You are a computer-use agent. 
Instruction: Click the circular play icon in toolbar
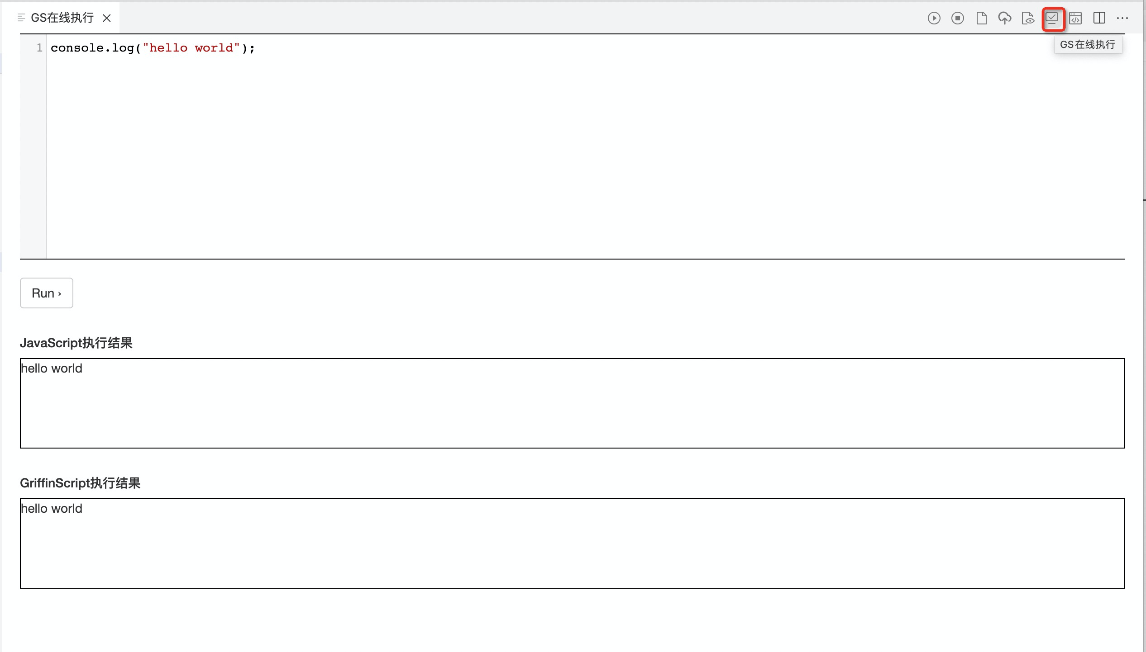pos(934,18)
